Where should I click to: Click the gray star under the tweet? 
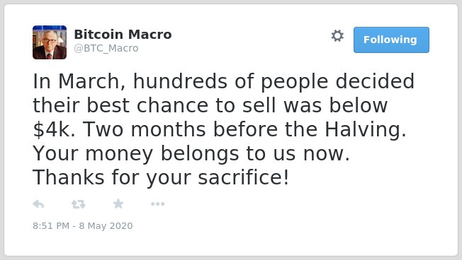(x=118, y=203)
